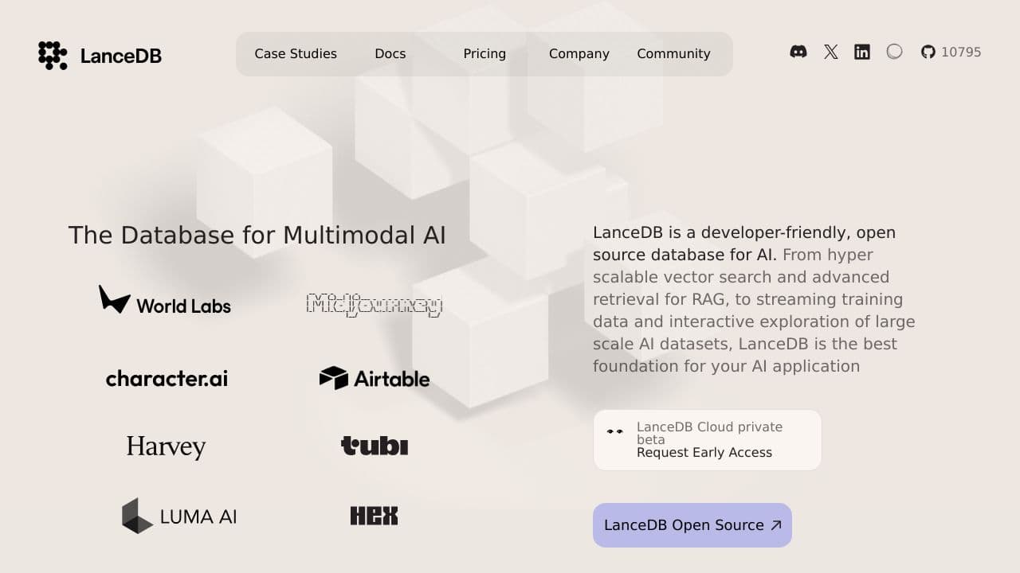Click the HEX logo
The image size is (1020, 573).
coord(375,516)
